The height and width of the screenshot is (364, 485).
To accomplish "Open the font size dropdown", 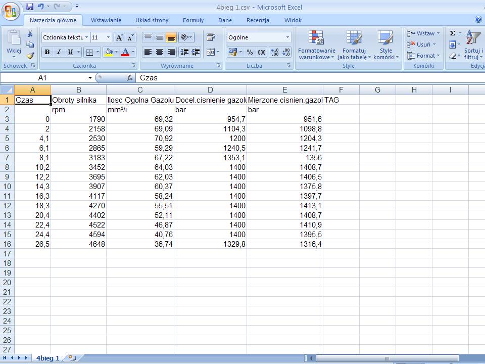I will 108,37.
